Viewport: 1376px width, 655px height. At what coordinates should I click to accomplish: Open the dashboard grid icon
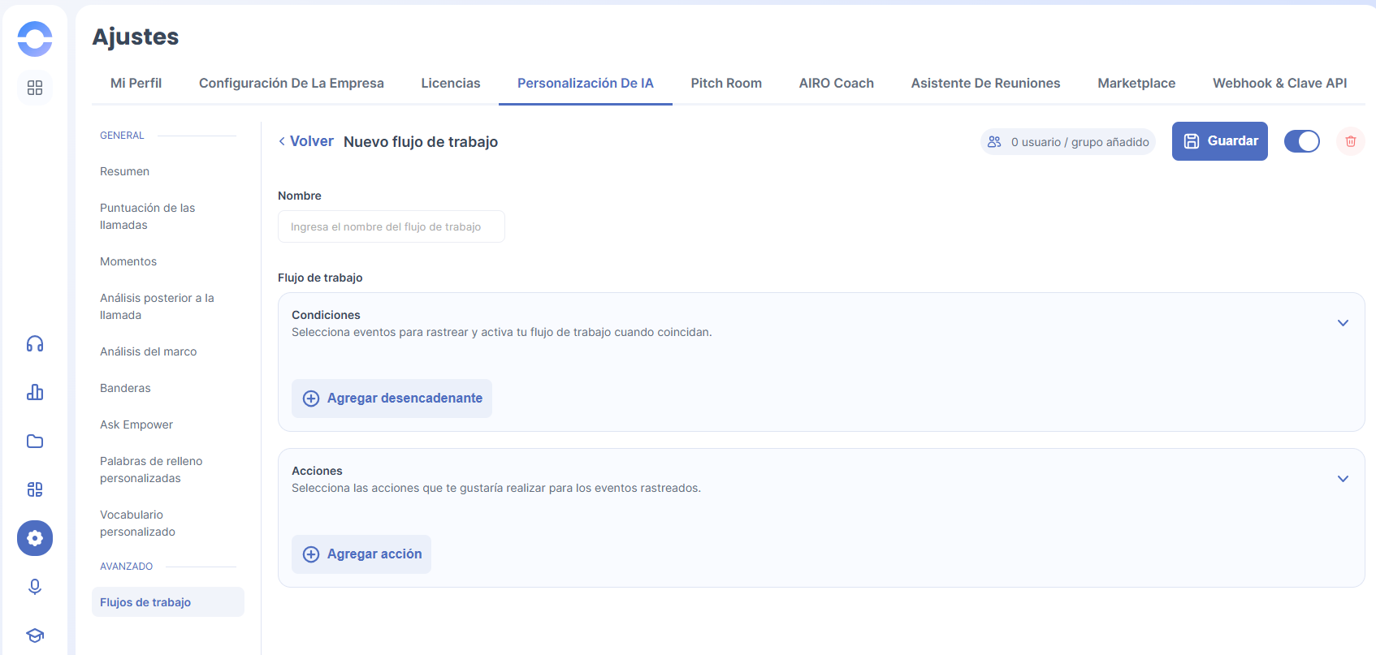[x=35, y=88]
